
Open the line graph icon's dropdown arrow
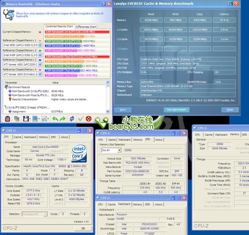coord(48,119)
